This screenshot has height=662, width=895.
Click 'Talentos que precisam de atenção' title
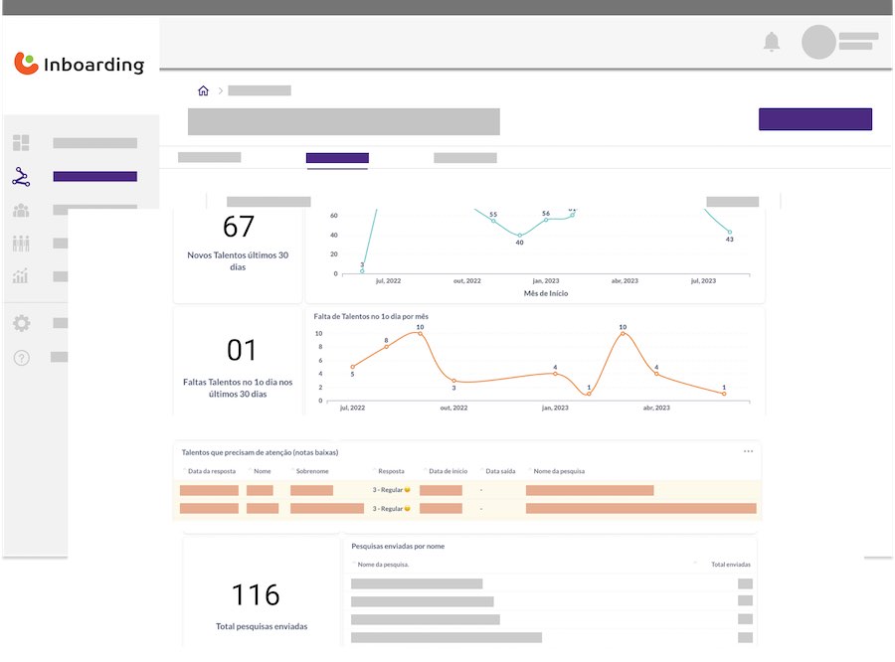[x=260, y=452]
